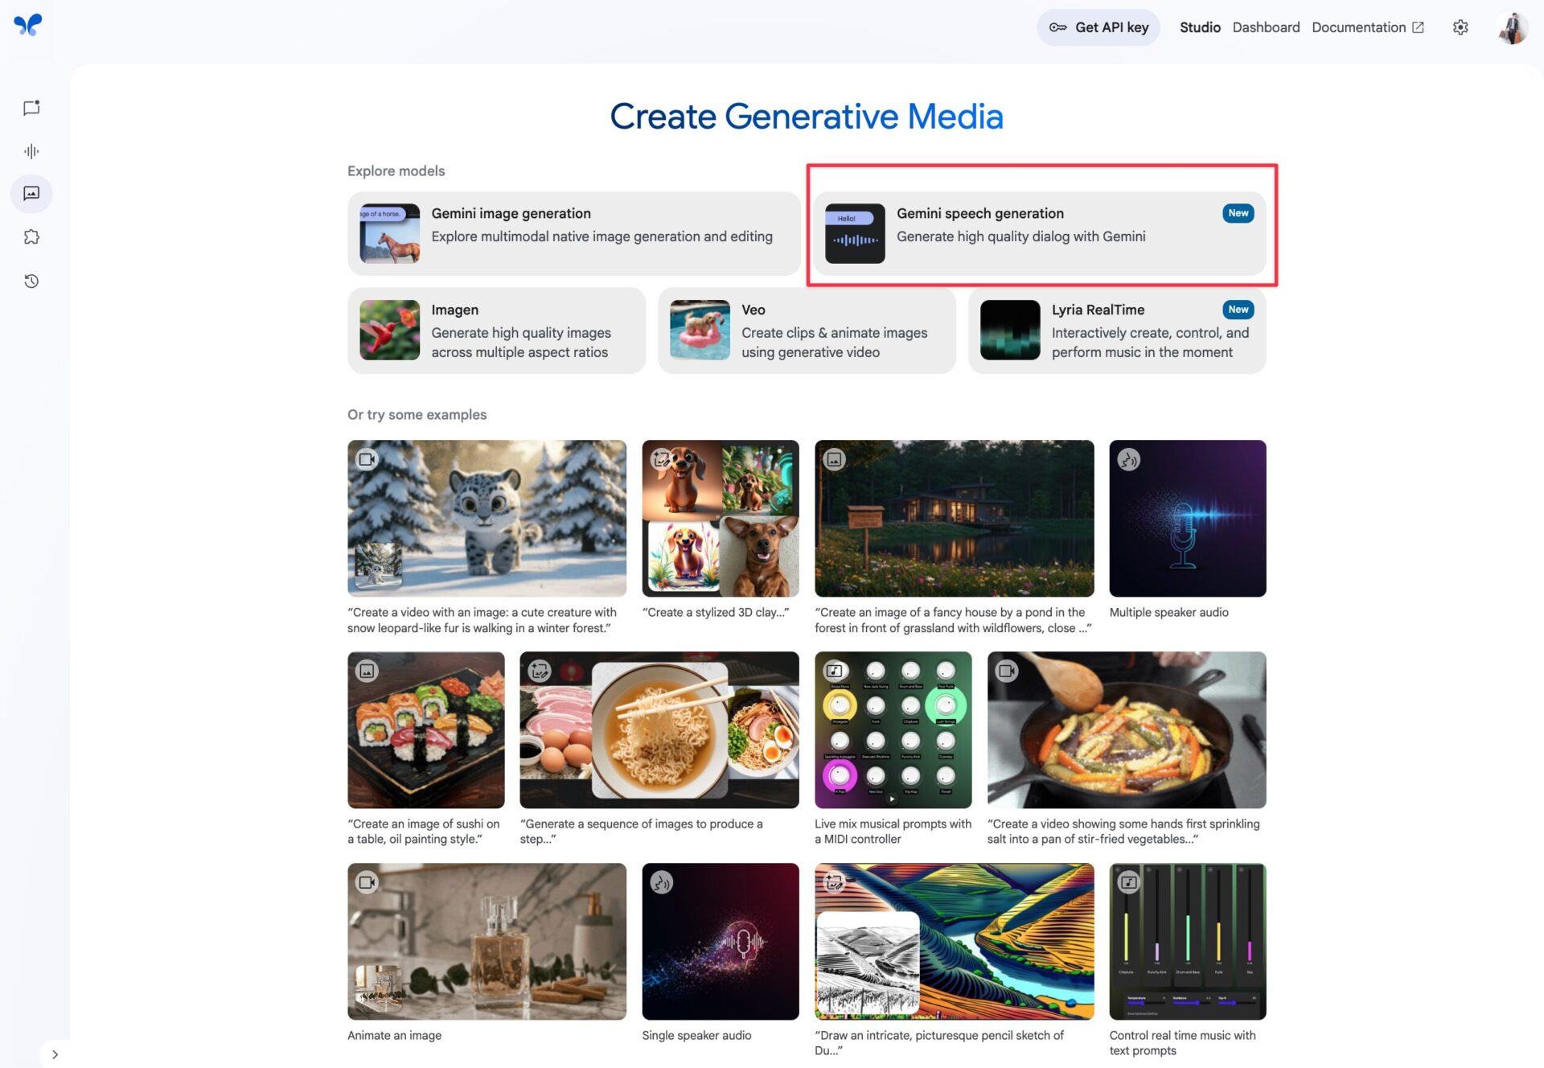Click video icon on snow leopard thumbnail

[368, 459]
